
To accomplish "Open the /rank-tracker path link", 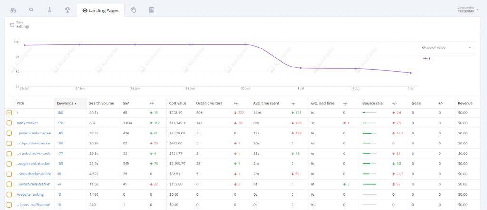I will 27,123.
